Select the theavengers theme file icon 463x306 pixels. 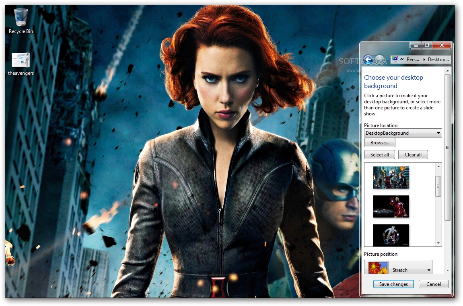coord(21,64)
